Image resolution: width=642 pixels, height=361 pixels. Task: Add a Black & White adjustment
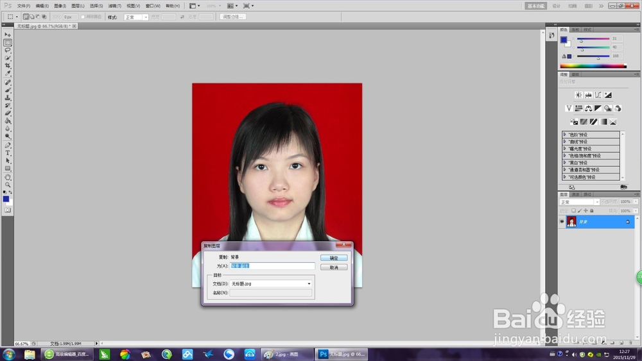tap(598, 108)
